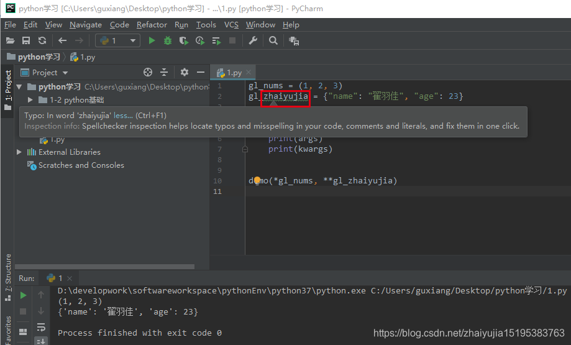Click gl_zhaiyujia identifier on line 2

[278, 96]
